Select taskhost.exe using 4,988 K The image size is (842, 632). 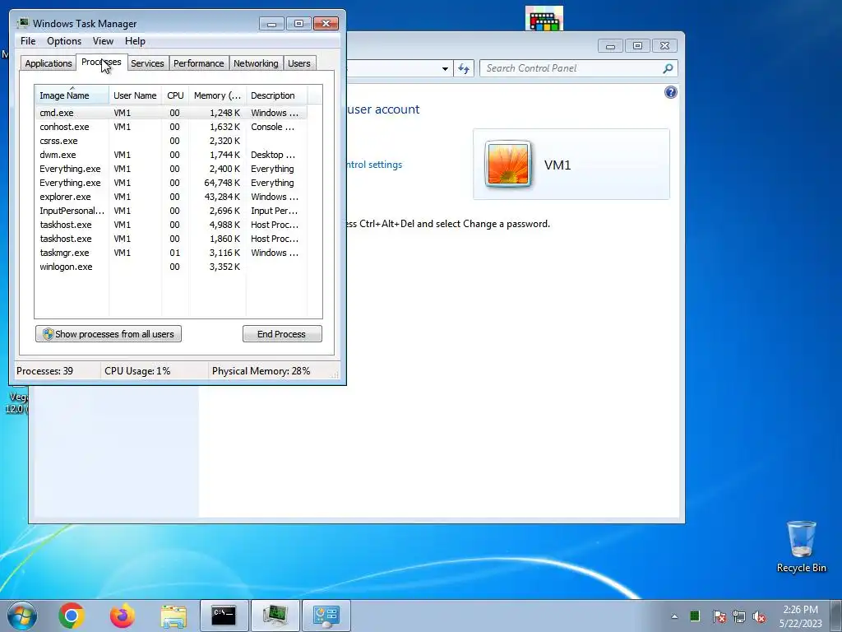point(171,225)
